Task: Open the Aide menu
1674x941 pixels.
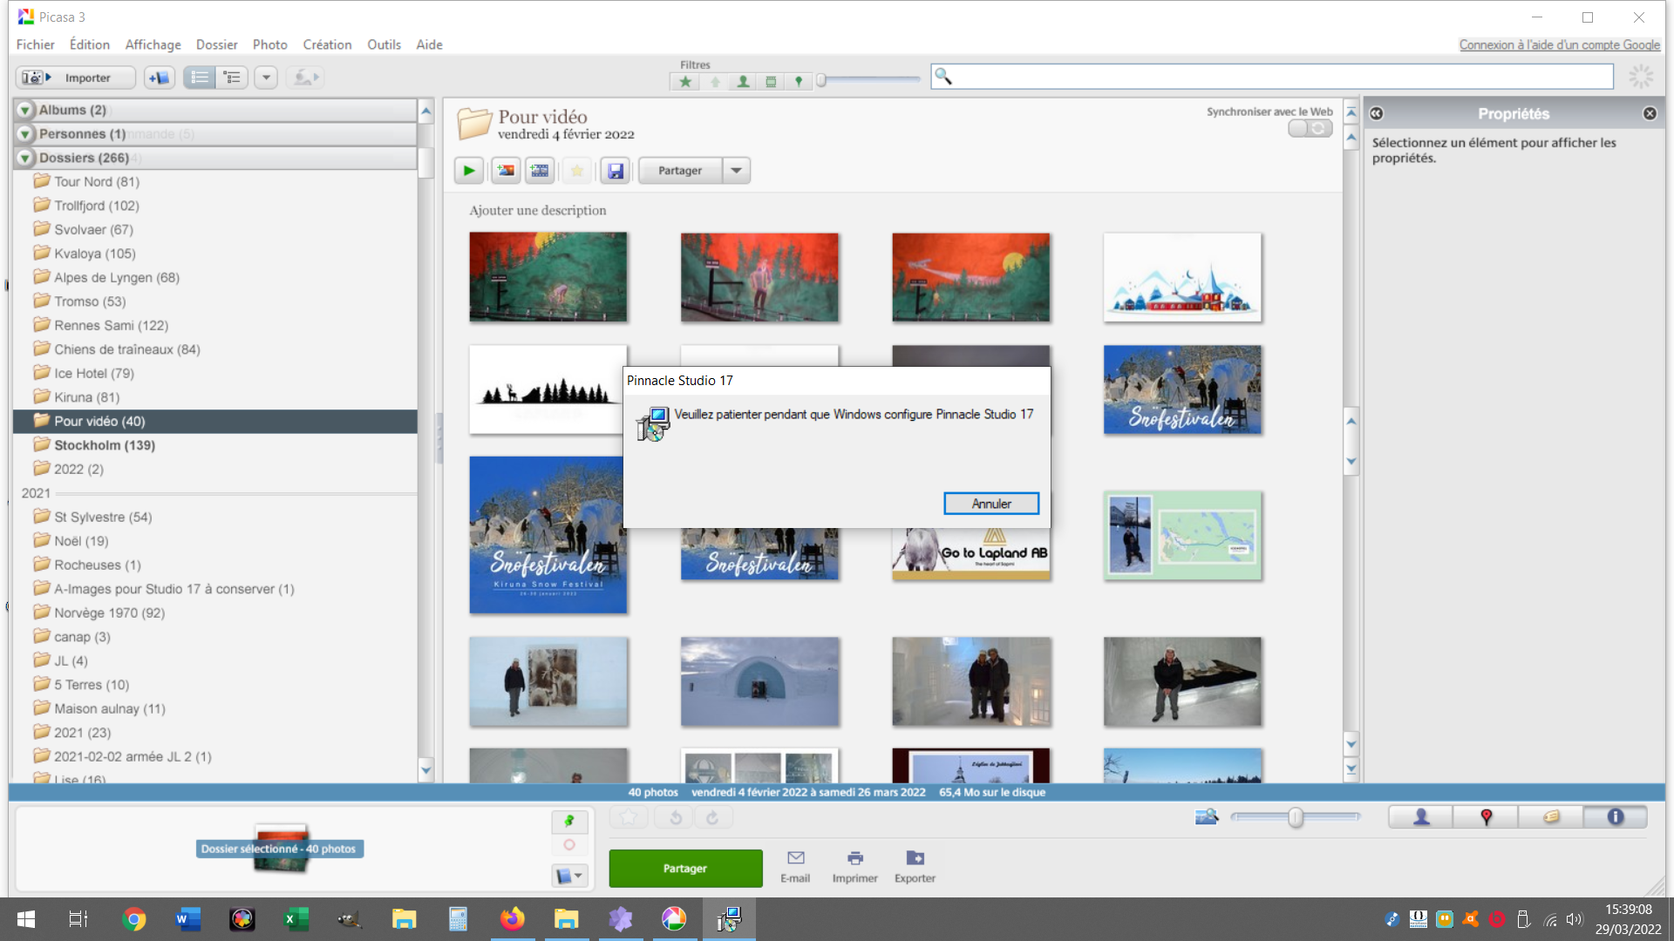Action: 429,44
